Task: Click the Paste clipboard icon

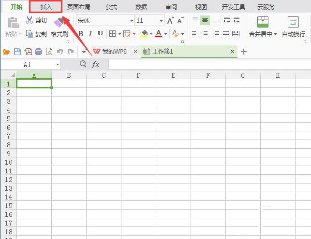Action: [x=13, y=23]
